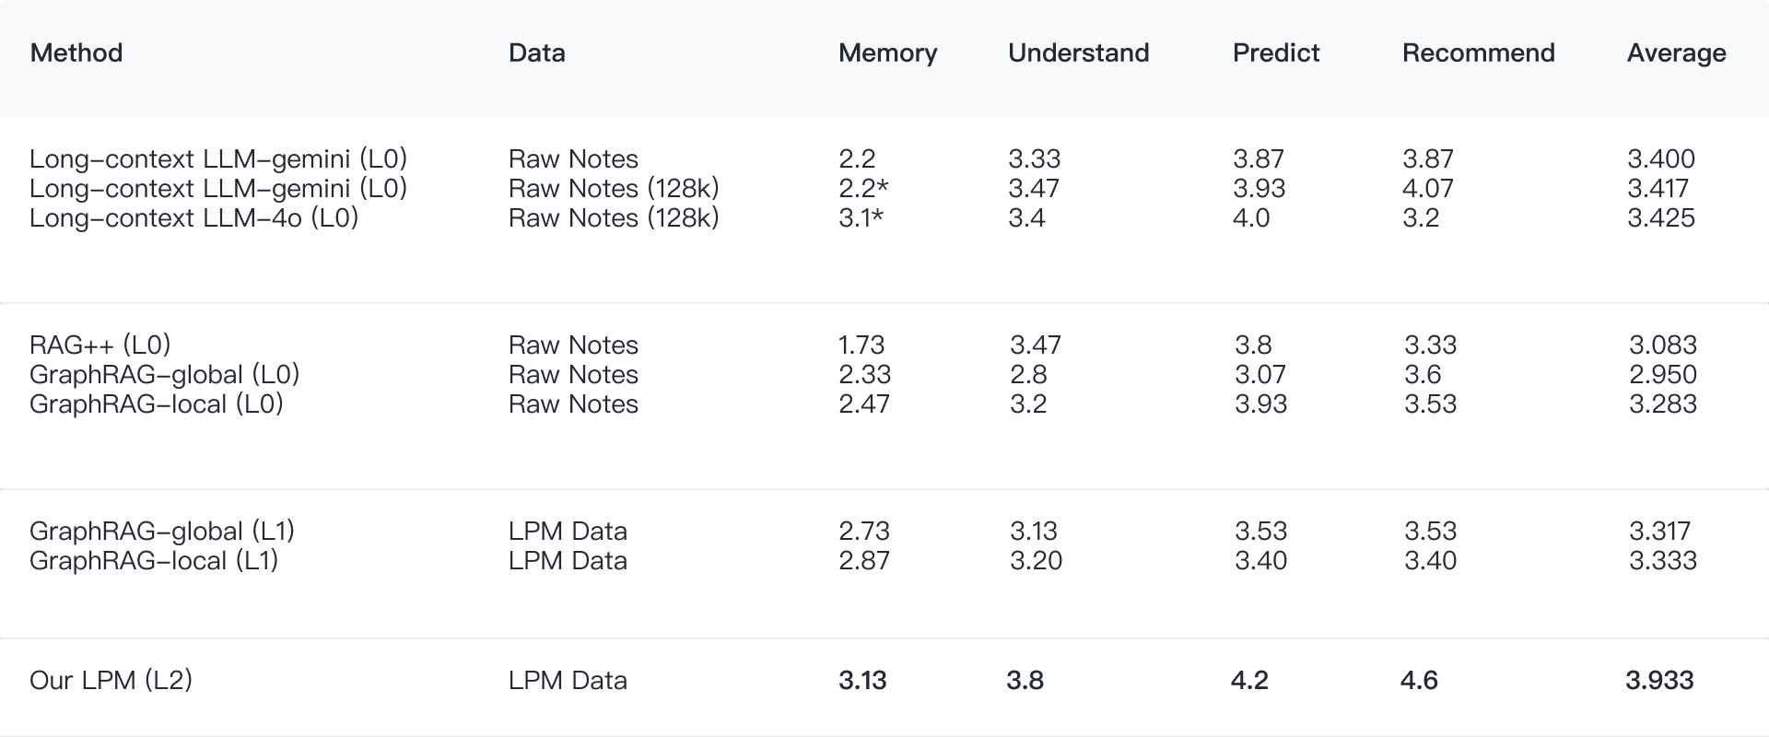Click the 3.1* Memory score
The height and width of the screenshot is (737, 1769).
[863, 218]
